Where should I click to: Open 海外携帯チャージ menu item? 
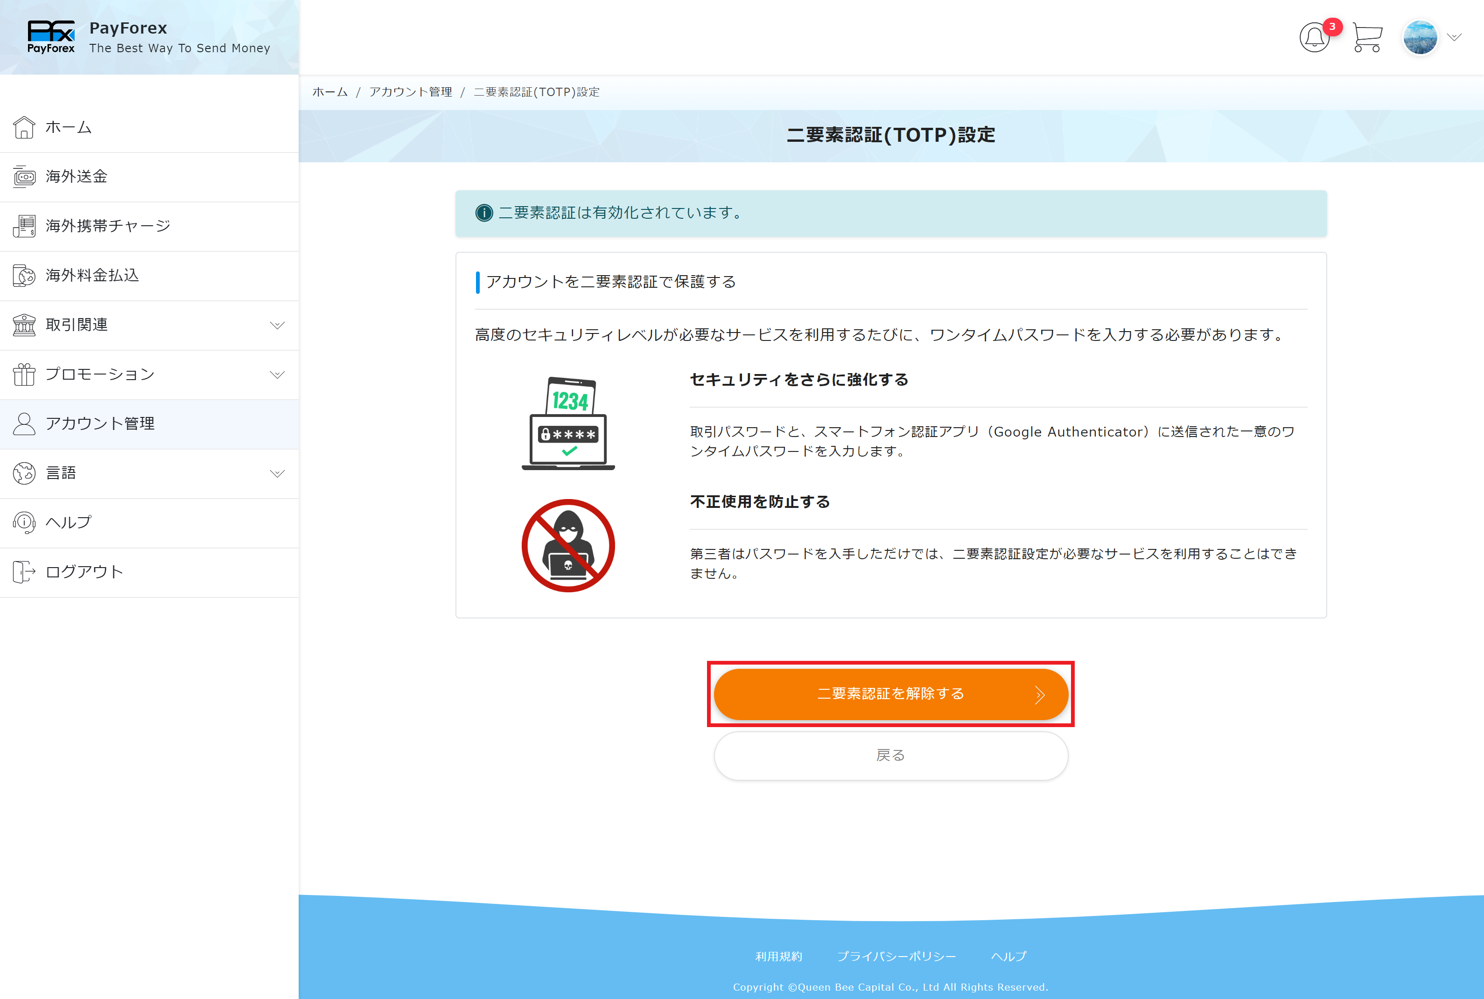149,226
